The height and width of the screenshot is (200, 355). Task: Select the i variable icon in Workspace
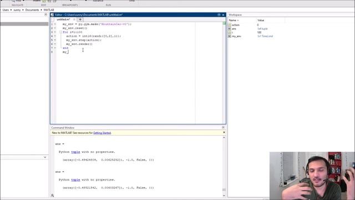pos(230,32)
